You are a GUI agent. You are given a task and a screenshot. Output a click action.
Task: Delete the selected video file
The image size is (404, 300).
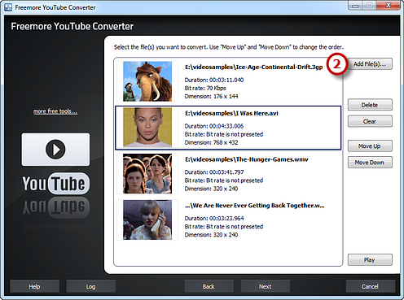[370, 105]
